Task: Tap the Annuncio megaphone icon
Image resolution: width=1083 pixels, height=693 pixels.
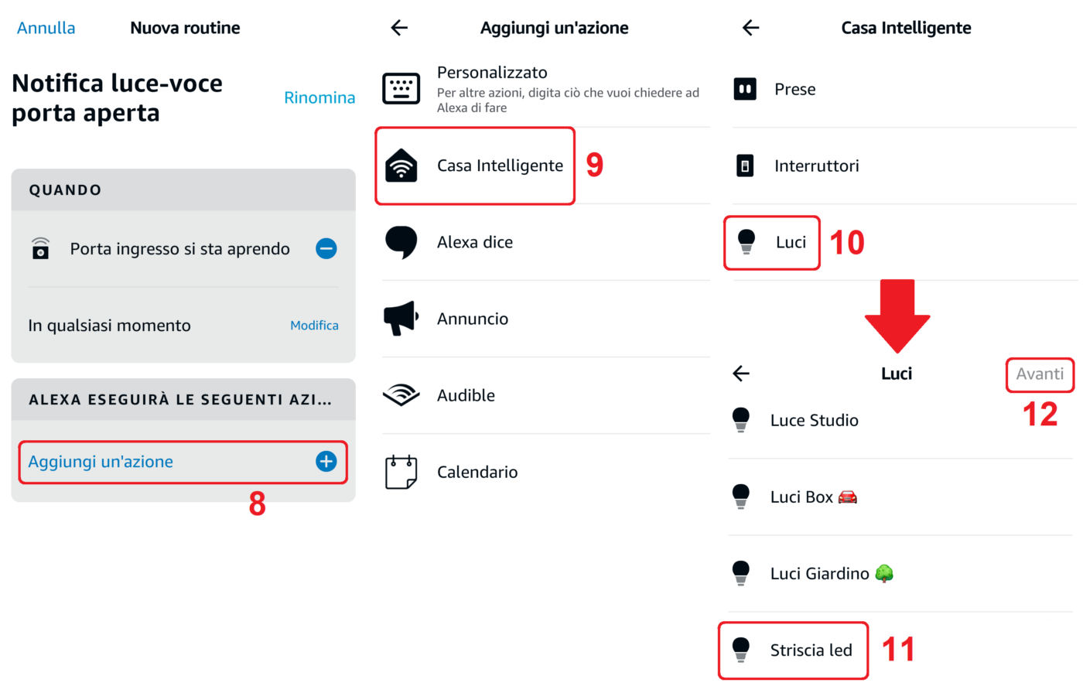Action: point(401,319)
